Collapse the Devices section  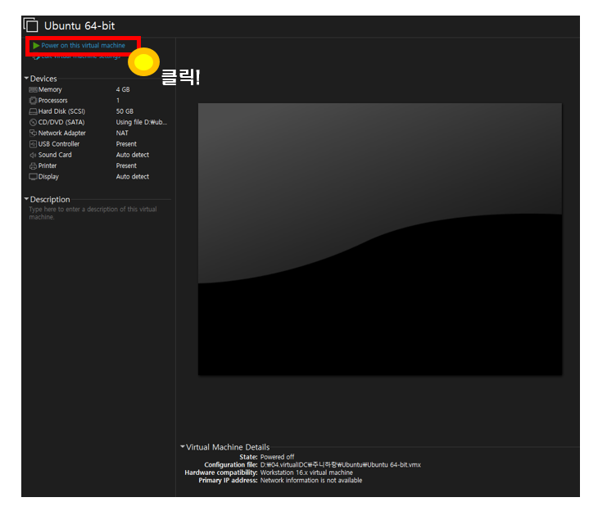click(x=26, y=78)
